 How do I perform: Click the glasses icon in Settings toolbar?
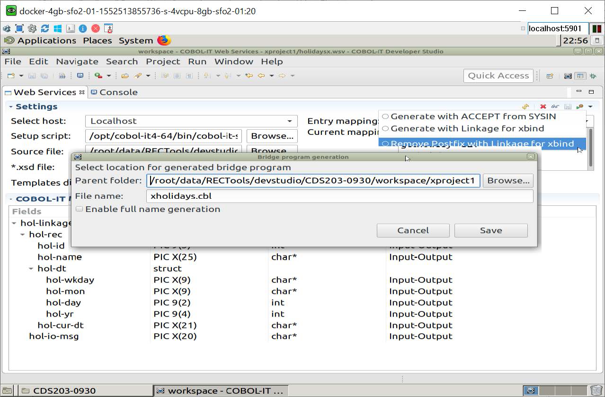click(555, 107)
